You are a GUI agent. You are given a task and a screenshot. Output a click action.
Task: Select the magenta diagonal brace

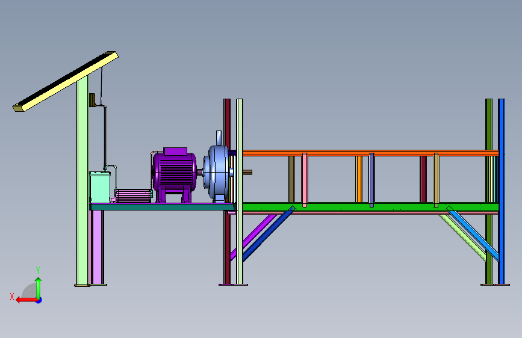(x=256, y=235)
